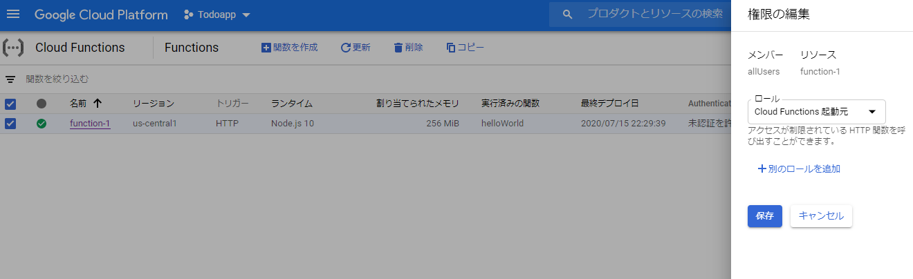Viewport: 913px width, 279px height.
Task: Click the Cloud Functions title text
Action: [x=80, y=48]
